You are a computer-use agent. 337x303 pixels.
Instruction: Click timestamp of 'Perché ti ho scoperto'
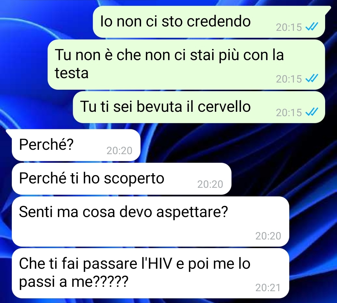point(210,184)
